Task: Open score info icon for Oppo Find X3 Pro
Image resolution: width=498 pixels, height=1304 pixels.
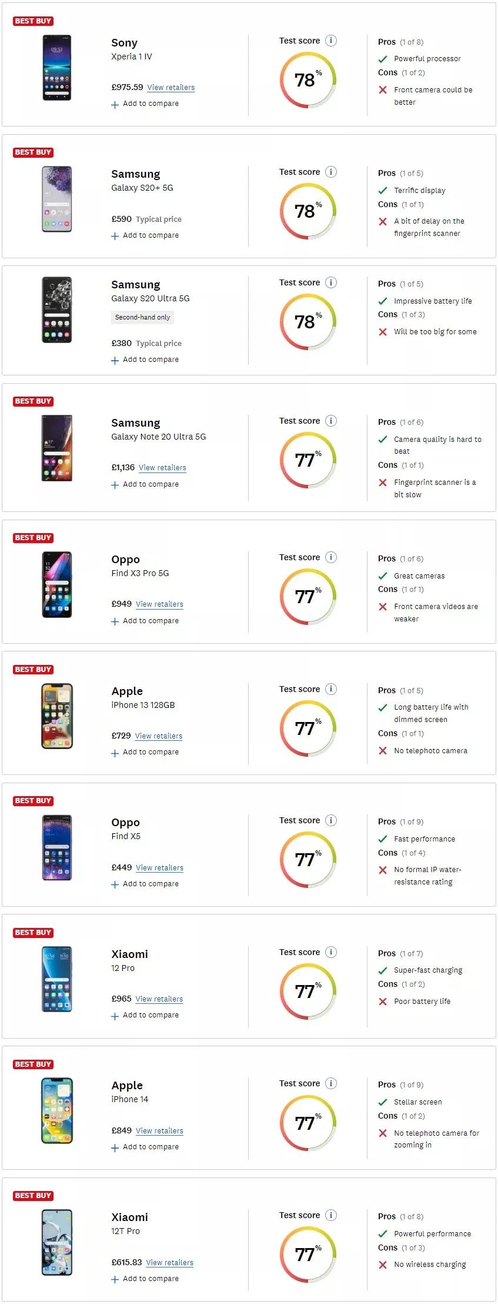Action: [331, 557]
